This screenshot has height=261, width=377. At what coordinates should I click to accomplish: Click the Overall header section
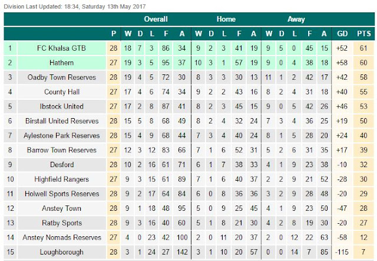[x=156, y=19]
